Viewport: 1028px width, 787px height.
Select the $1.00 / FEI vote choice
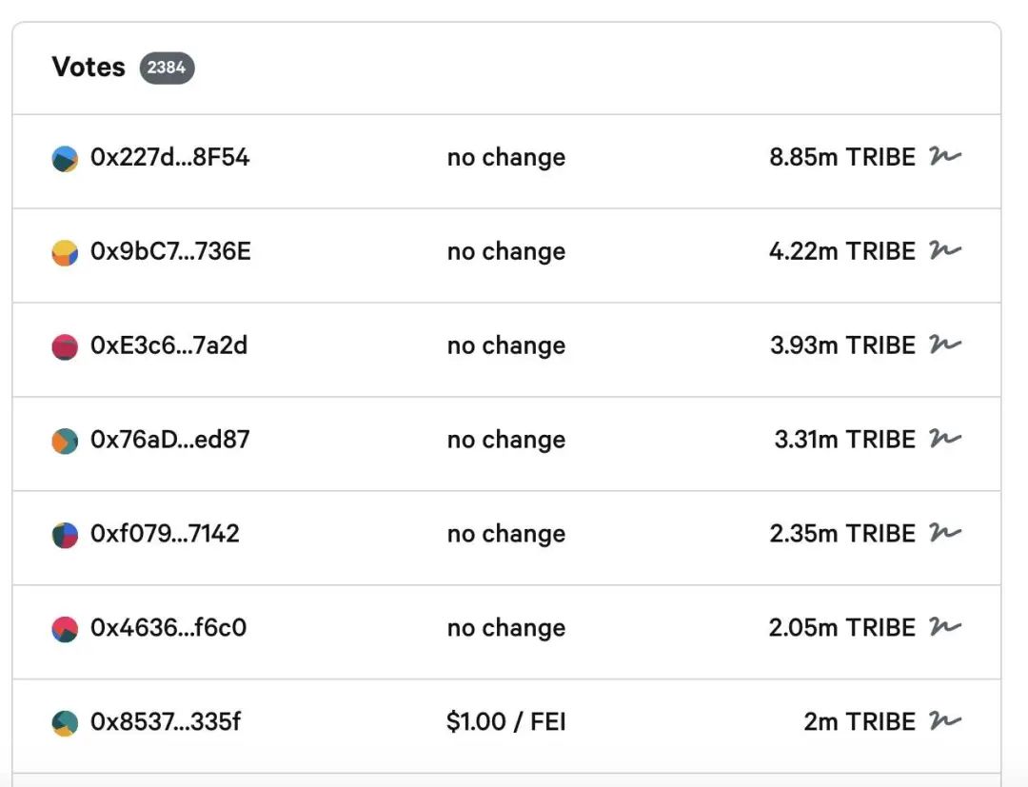[506, 721]
